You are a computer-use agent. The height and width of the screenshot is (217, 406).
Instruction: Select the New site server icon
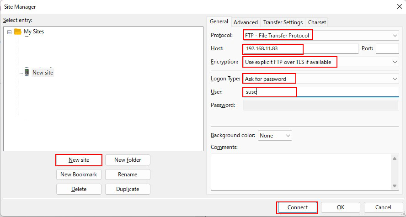coord(27,73)
